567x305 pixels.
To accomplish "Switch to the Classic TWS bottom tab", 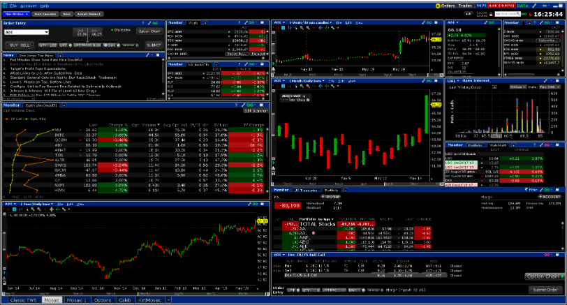I will coord(23,300).
